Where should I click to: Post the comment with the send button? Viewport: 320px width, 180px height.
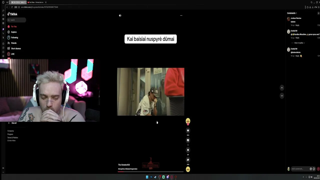[318, 169]
